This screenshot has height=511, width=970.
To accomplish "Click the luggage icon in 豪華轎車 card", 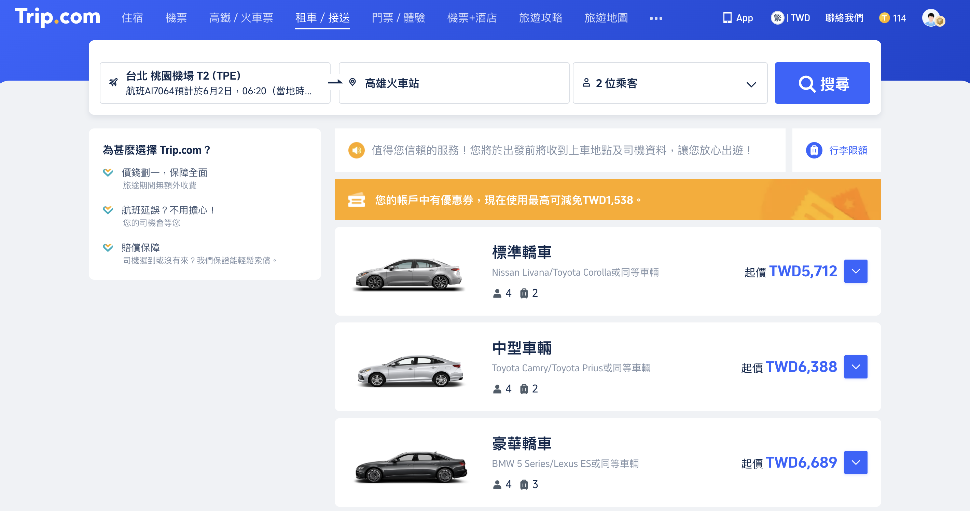I will click(x=524, y=485).
